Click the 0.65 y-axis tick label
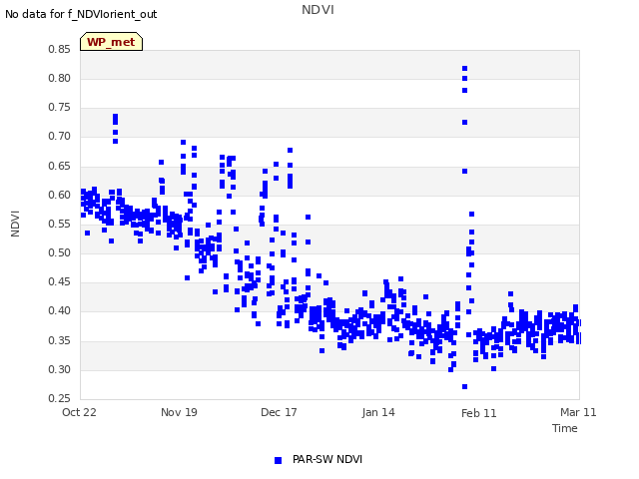 pyautogui.click(x=60, y=166)
